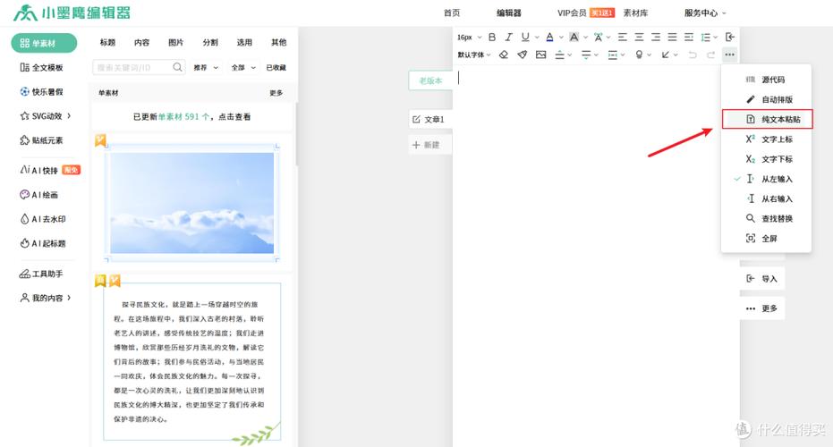Align text right
The image size is (833, 447).
point(656,38)
